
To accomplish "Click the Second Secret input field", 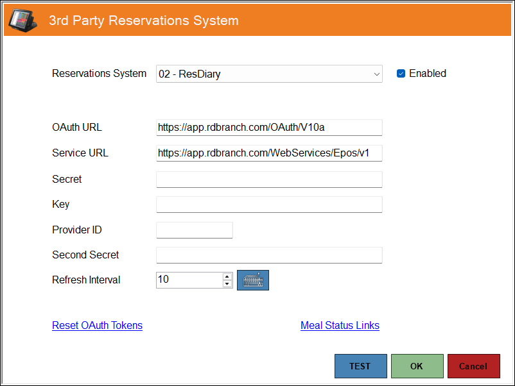I will click(x=269, y=255).
